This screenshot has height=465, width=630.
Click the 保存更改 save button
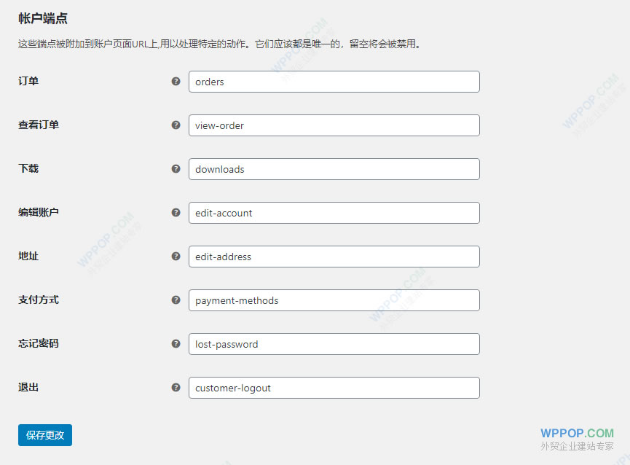[45, 435]
